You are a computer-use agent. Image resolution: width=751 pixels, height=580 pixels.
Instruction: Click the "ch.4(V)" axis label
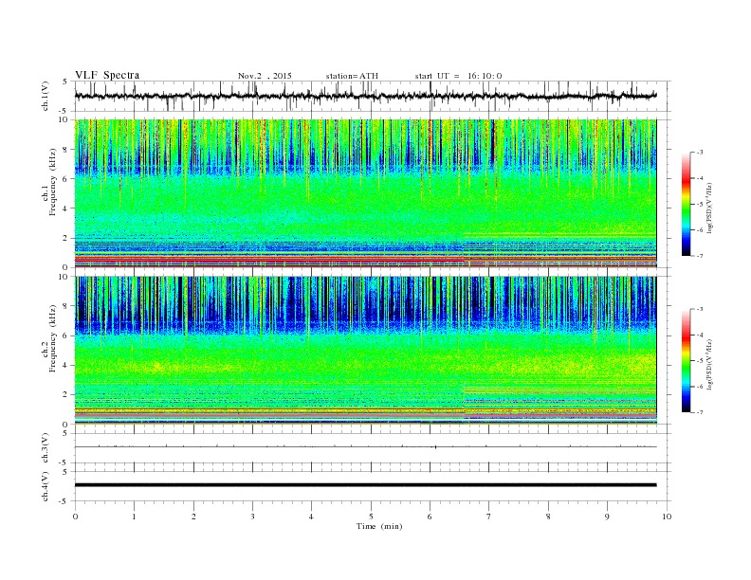click(x=46, y=486)
